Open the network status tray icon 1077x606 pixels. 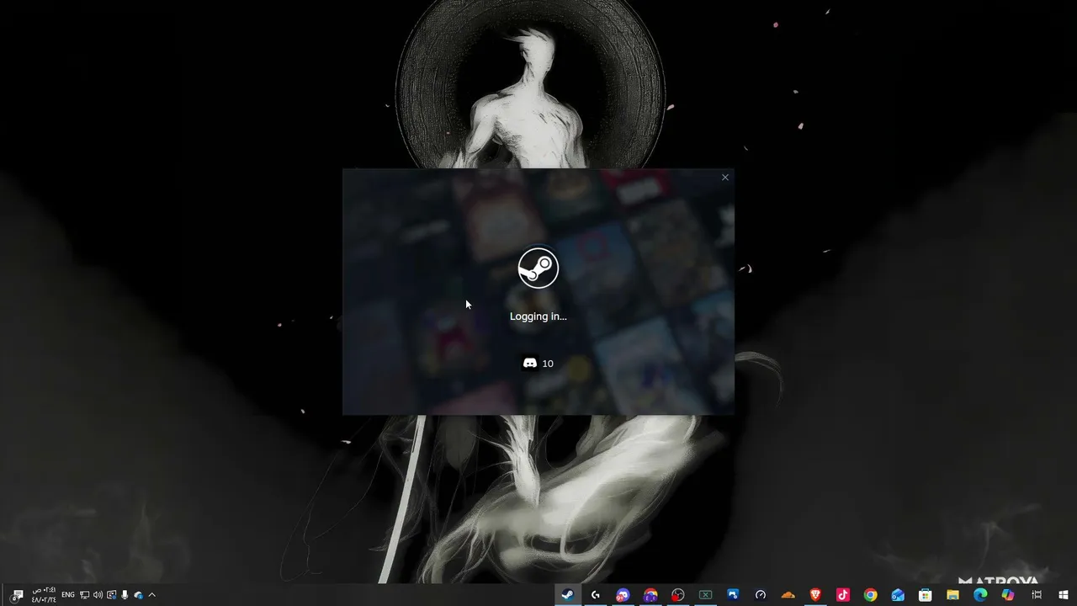[85, 595]
